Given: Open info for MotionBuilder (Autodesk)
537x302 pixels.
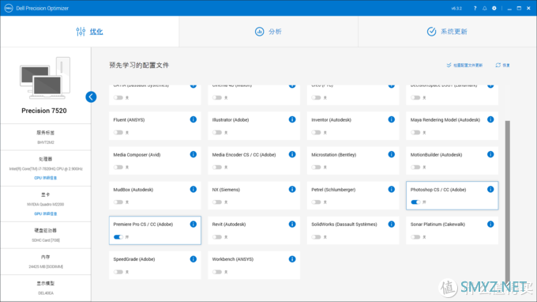Looking at the screenshot, I should (490, 154).
